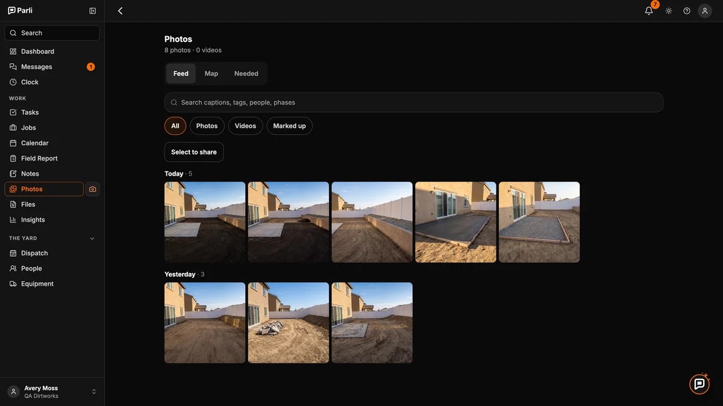The width and height of the screenshot is (723, 406).
Task: Open user profile avatar icon
Action: tap(705, 11)
